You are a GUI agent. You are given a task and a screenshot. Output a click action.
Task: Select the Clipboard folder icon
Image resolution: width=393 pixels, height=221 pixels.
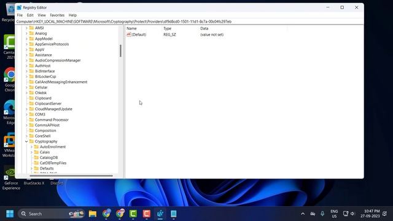pyautogui.click(x=31, y=98)
